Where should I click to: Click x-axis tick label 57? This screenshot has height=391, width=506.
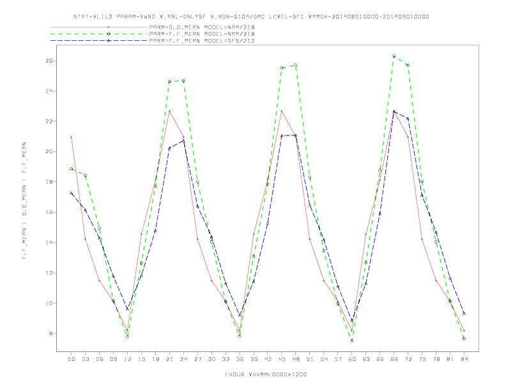click(x=338, y=359)
